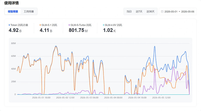Click the purple GLM-5-Turbo 消耗 legend dot

click(69, 25)
